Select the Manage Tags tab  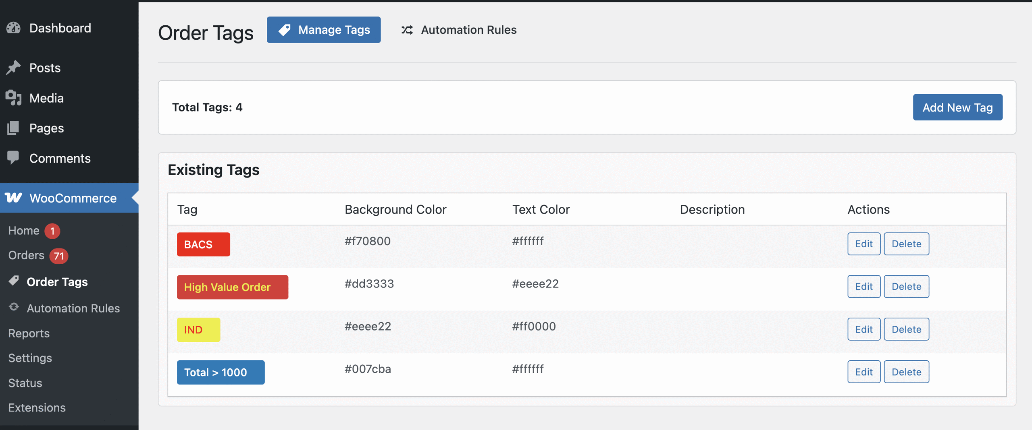point(323,30)
